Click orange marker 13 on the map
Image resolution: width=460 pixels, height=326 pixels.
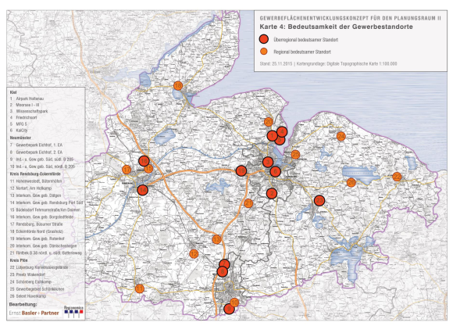(x=216, y=239)
